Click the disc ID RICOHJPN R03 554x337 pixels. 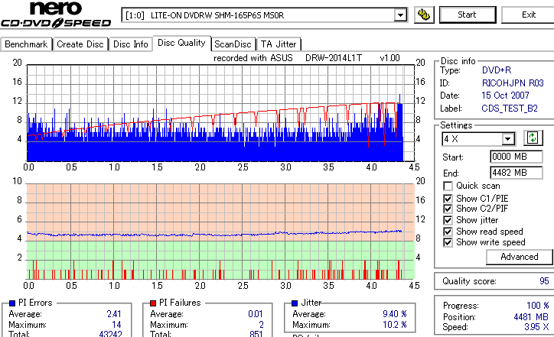click(x=513, y=83)
